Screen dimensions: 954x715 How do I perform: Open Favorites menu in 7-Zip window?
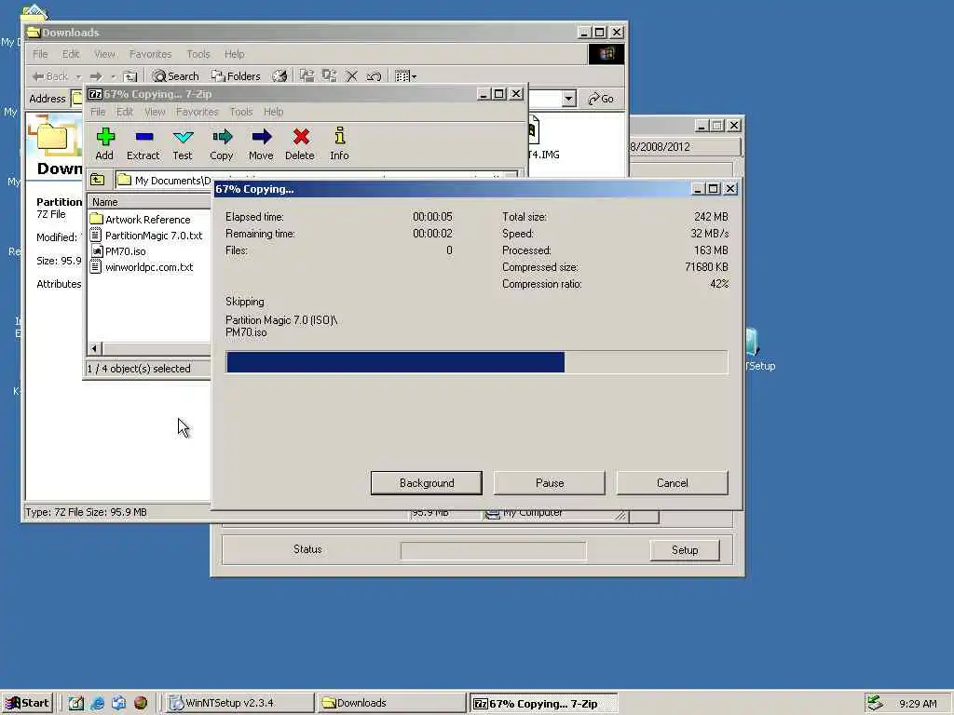pyautogui.click(x=197, y=112)
